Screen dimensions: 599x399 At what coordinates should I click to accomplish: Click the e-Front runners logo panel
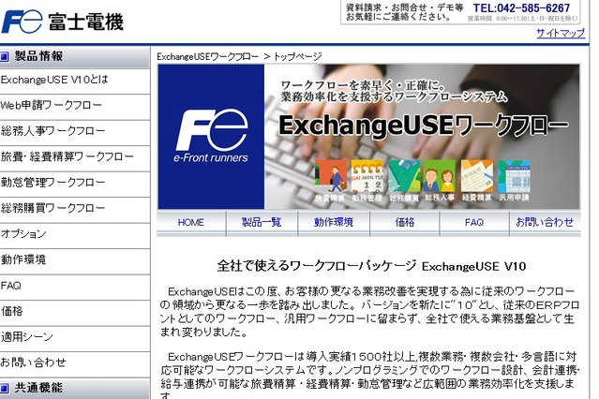(x=211, y=137)
